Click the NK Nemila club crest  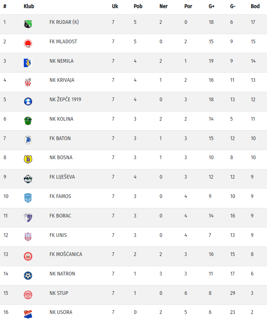[28, 63]
